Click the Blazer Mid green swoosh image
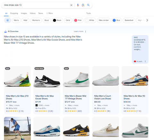Image resolution: width=154 pixels, height=140 pixels. click(76, 79)
